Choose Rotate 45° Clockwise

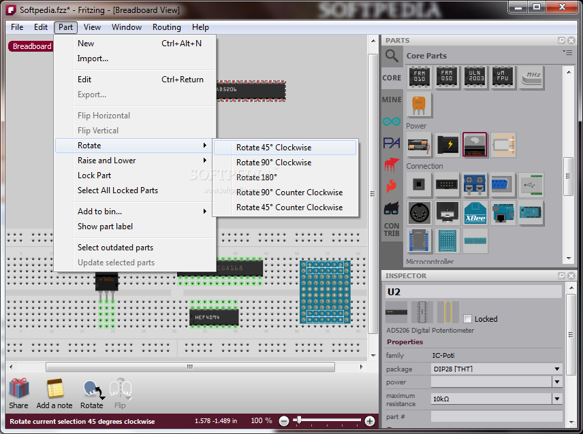(x=285, y=148)
